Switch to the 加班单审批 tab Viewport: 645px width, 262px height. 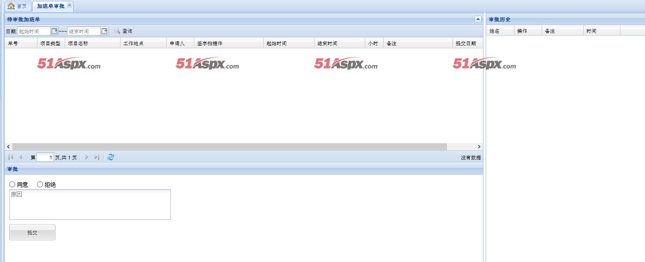(50, 6)
